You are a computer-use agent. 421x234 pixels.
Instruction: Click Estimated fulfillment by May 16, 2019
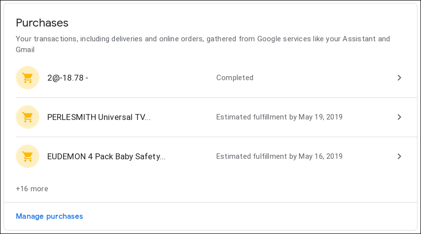279,156
